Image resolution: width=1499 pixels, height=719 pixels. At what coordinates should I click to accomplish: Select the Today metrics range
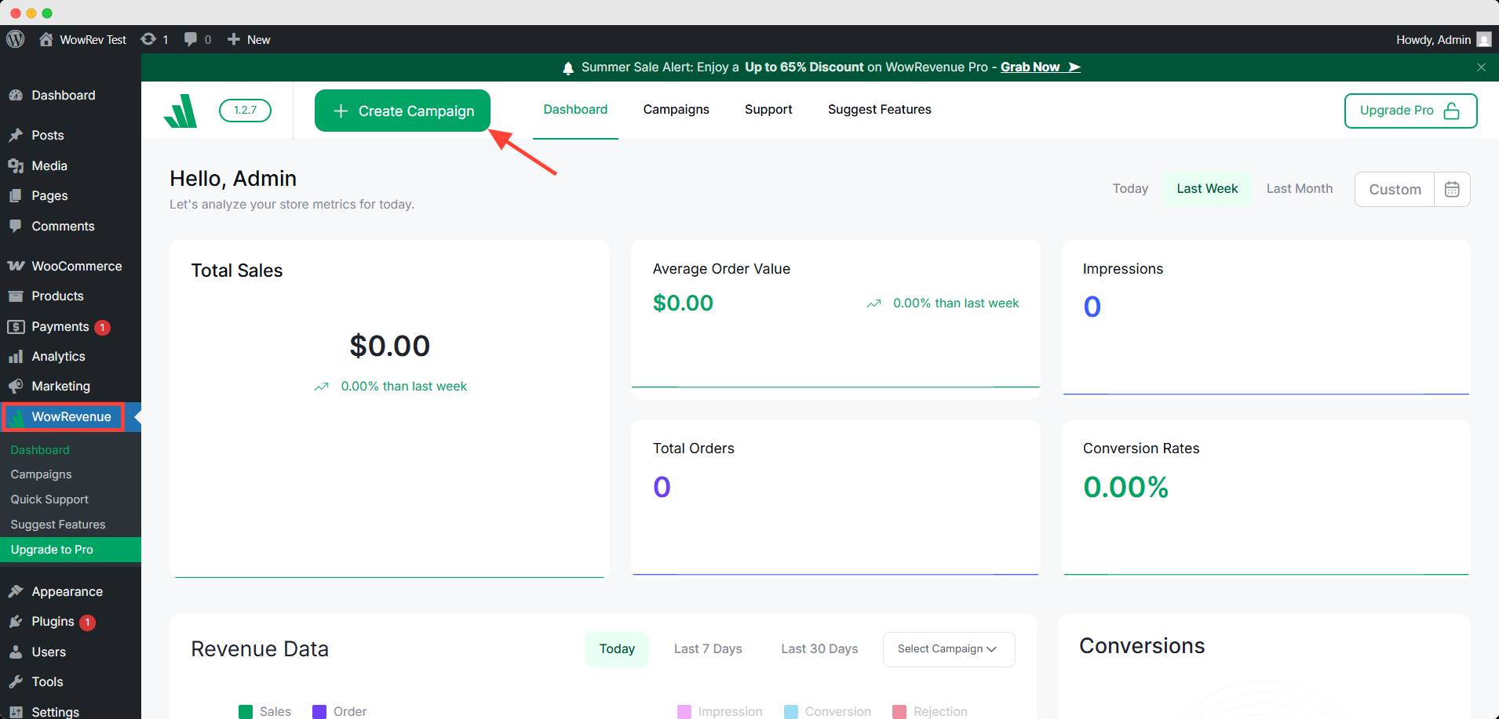(x=1130, y=189)
